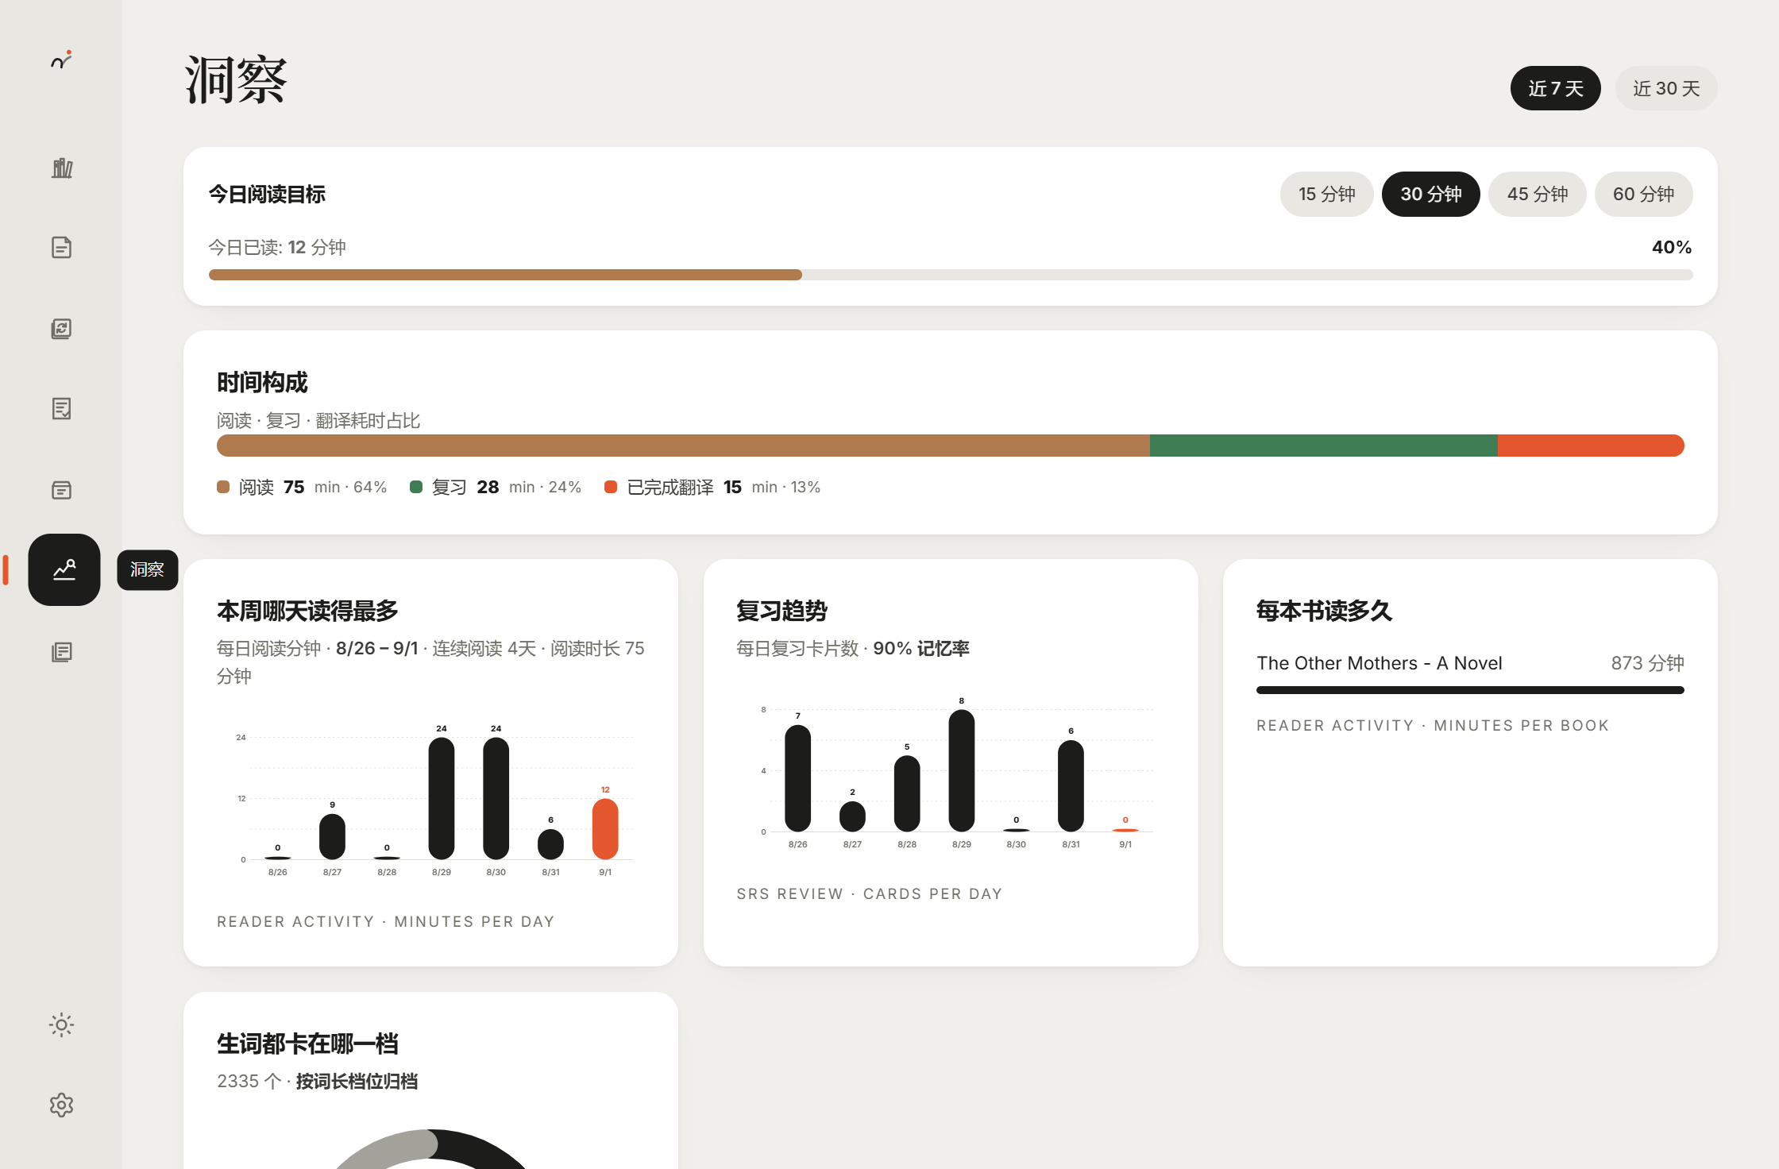
Task: Open settings gear icon
Action: [62, 1105]
